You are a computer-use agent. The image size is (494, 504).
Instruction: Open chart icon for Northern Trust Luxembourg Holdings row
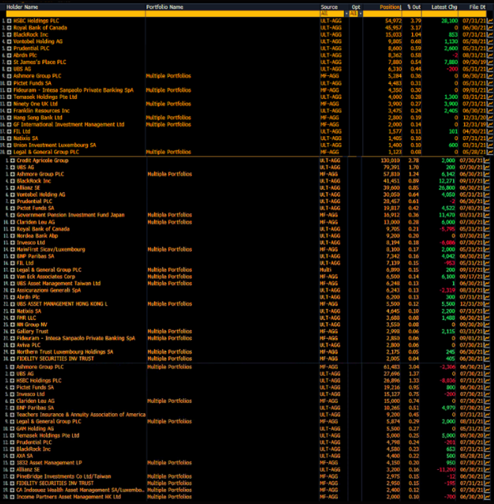tap(487, 352)
